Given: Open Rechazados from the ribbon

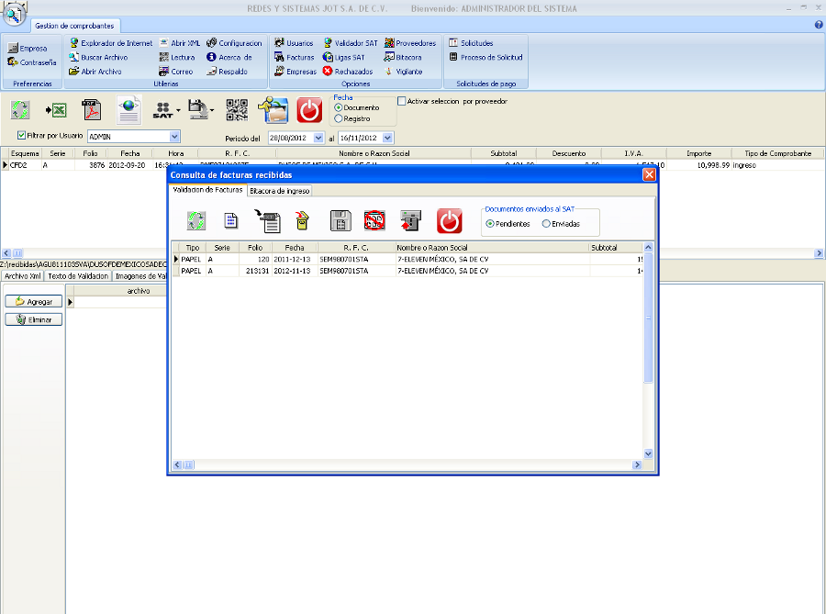Looking at the screenshot, I should (347, 72).
